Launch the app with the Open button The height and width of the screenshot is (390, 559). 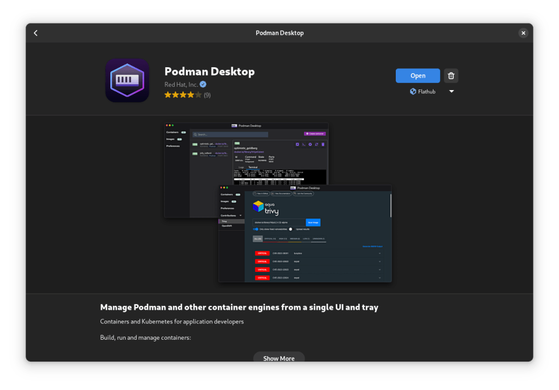click(418, 76)
